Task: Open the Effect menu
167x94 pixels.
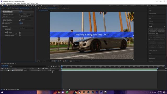Action: pyautogui.click(x=19, y=4)
